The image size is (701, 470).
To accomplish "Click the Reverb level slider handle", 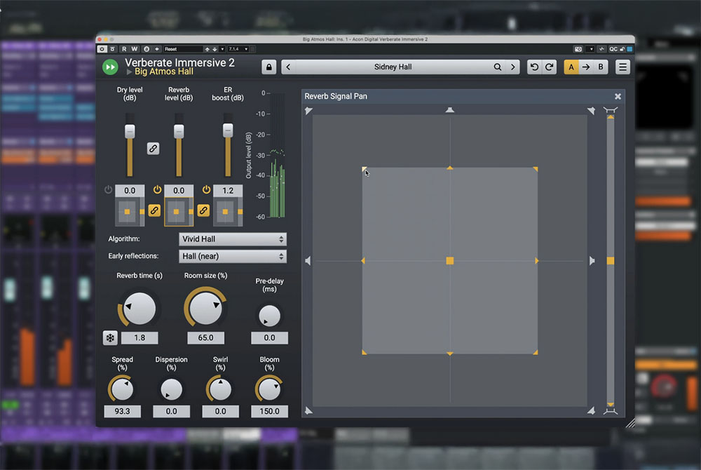I will (179, 131).
